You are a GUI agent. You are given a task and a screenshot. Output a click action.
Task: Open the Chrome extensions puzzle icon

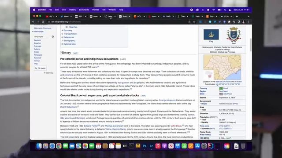click(229, 22)
